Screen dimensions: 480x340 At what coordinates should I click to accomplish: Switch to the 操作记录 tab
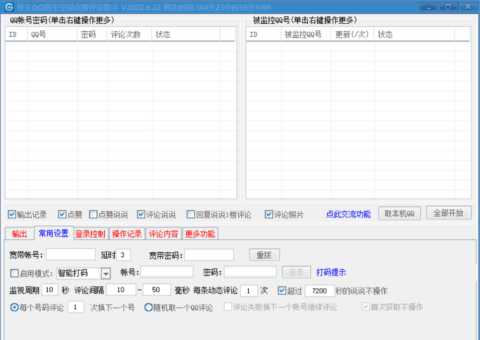pos(127,234)
